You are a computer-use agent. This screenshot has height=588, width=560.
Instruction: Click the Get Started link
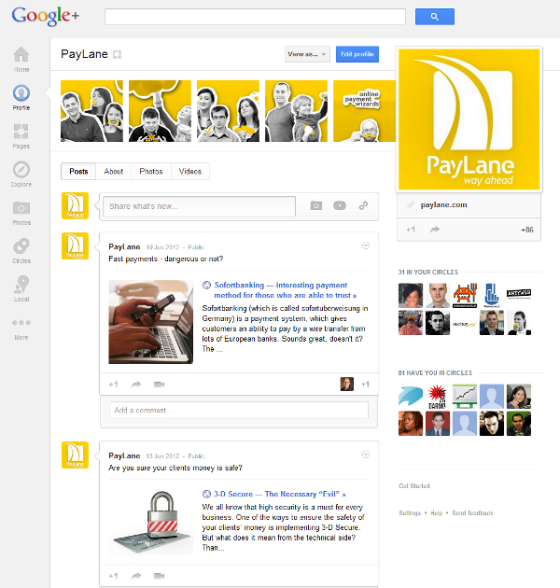click(414, 485)
